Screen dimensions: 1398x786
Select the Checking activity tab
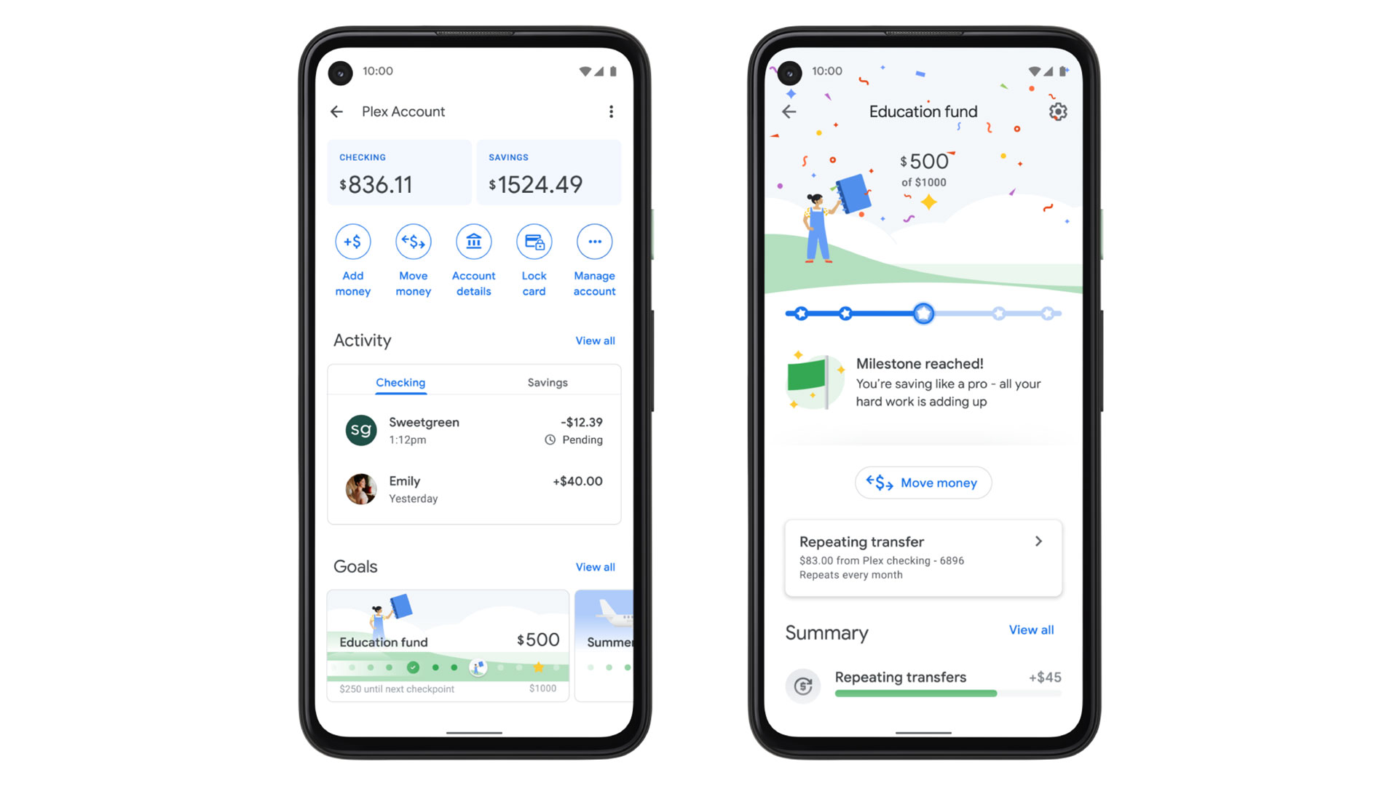403,382
